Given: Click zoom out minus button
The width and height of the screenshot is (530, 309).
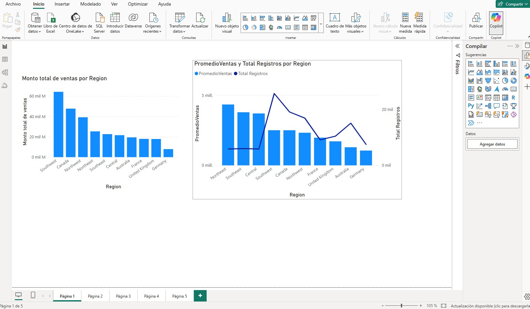Looking at the screenshot, I should coord(383,306).
